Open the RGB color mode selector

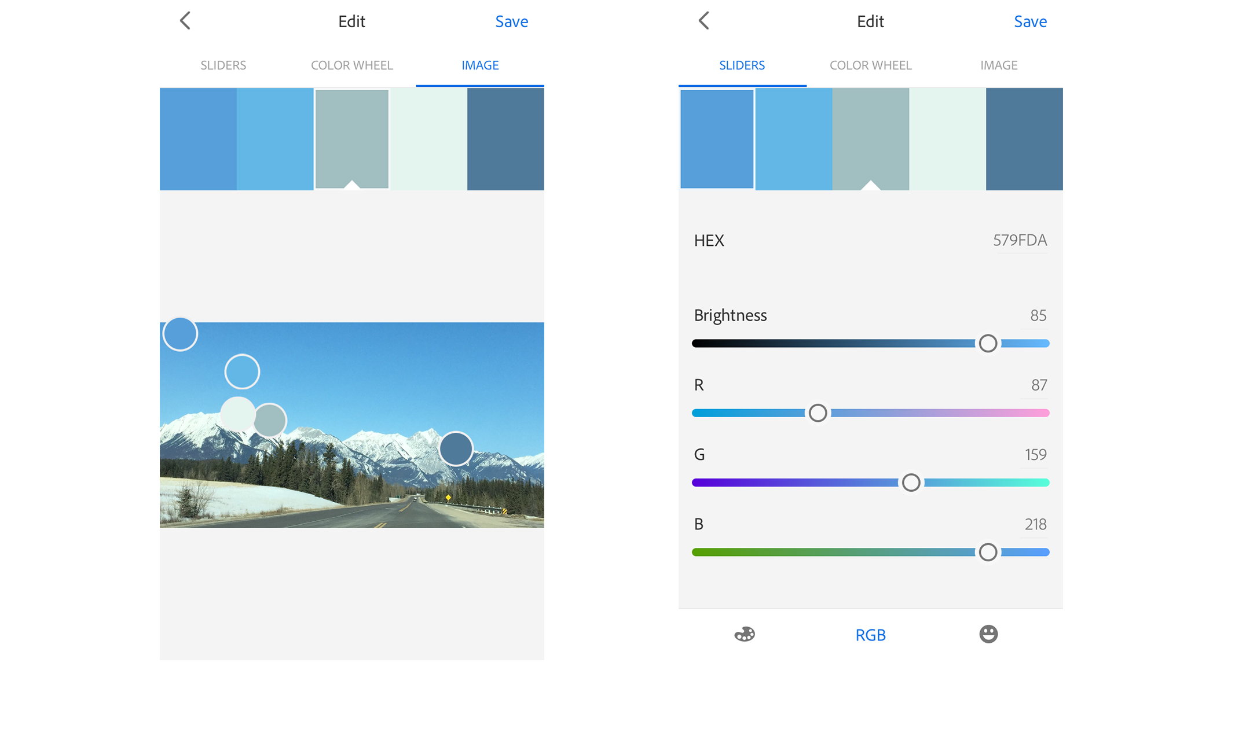click(x=870, y=635)
